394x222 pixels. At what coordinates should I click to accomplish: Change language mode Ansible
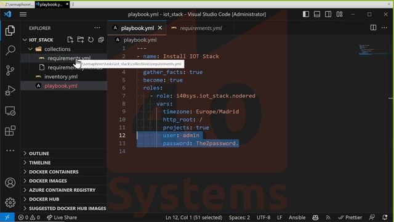pos(297,218)
